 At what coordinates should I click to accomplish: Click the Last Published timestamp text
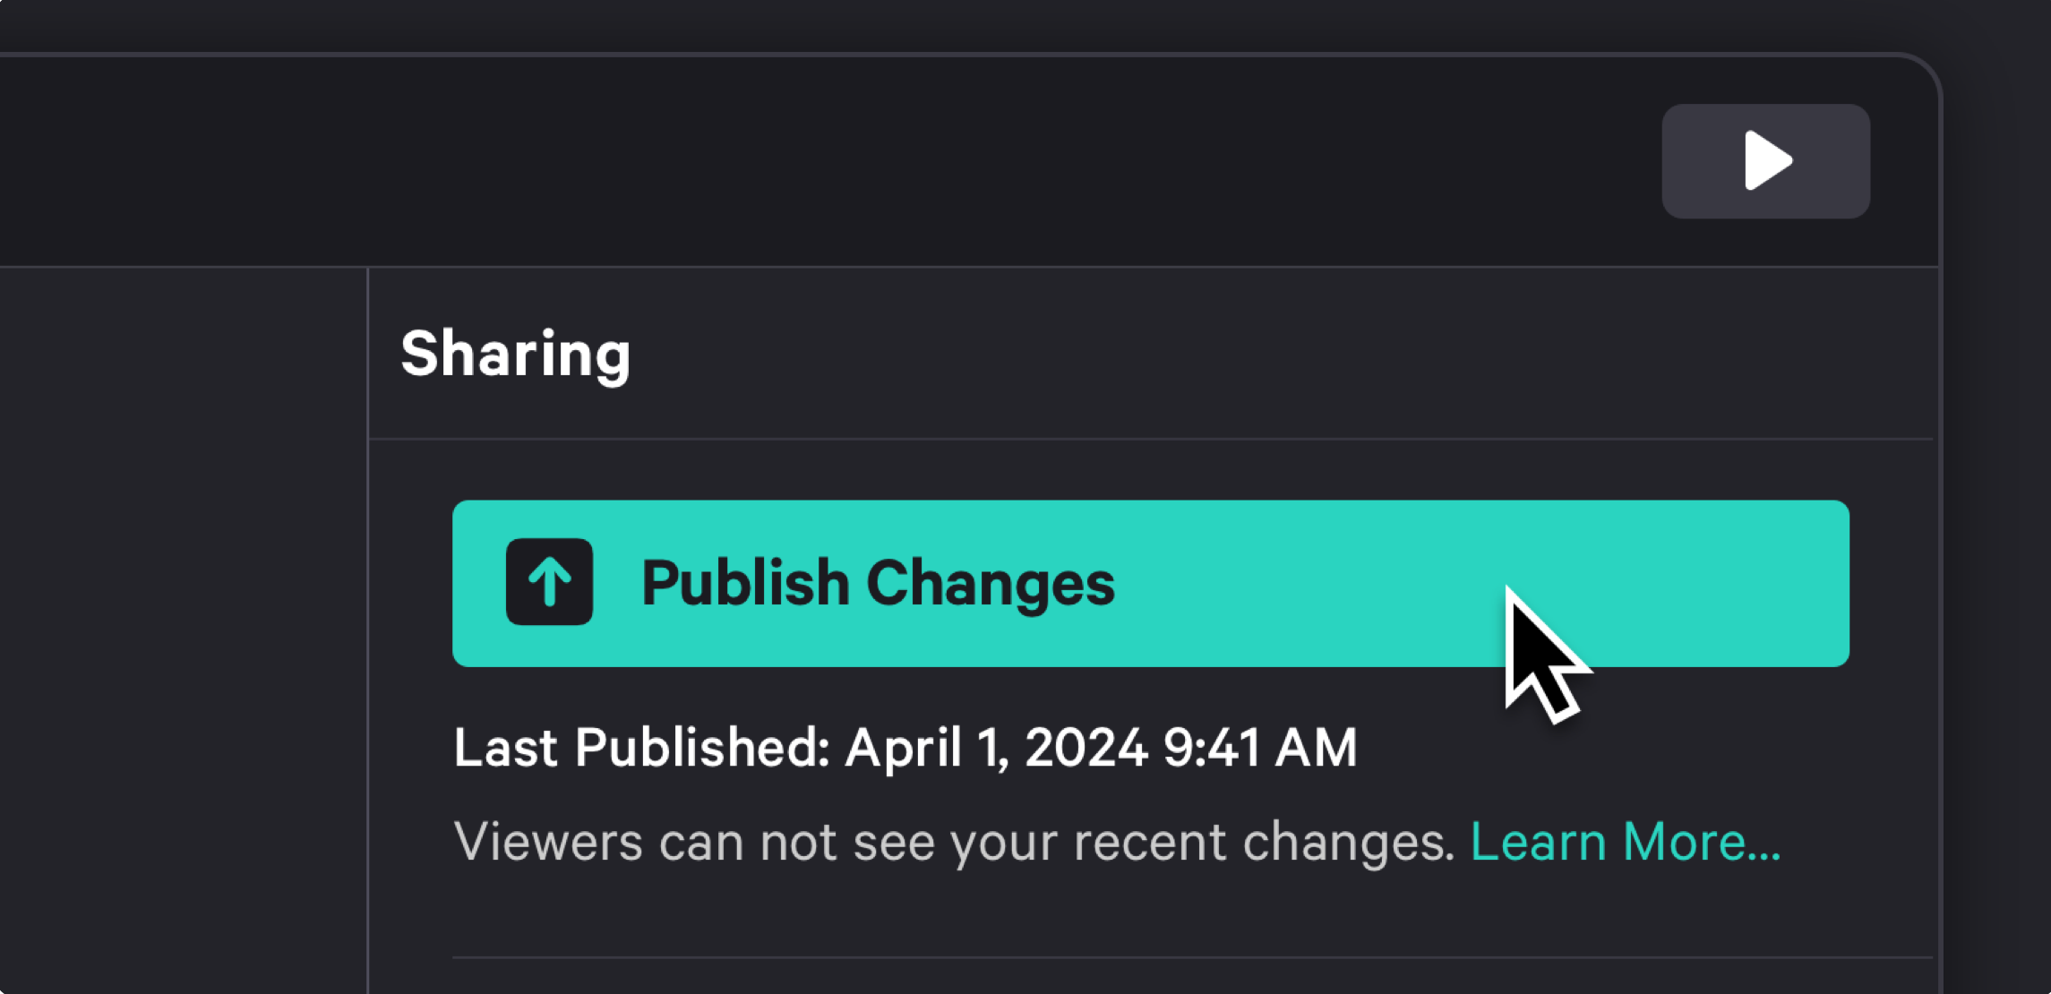(905, 748)
